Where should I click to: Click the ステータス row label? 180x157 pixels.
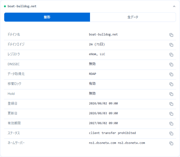pyautogui.click(x=14, y=133)
